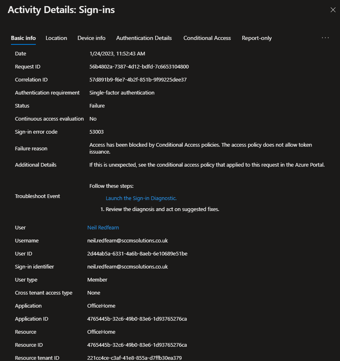The width and height of the screenshot is (340, 361).
Task: Click the Request ID value
Action: pos(139,66)
